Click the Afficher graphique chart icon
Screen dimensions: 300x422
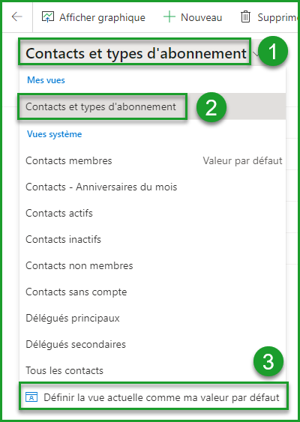(48, 17)
